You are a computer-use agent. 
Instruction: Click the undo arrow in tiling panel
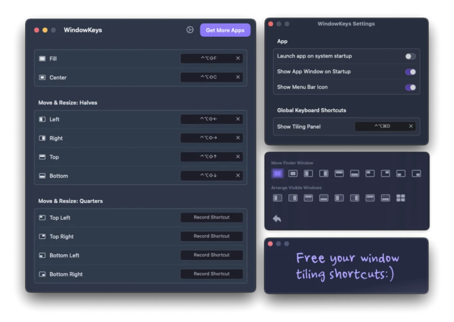pyautogui.click(x=277, y=218)
